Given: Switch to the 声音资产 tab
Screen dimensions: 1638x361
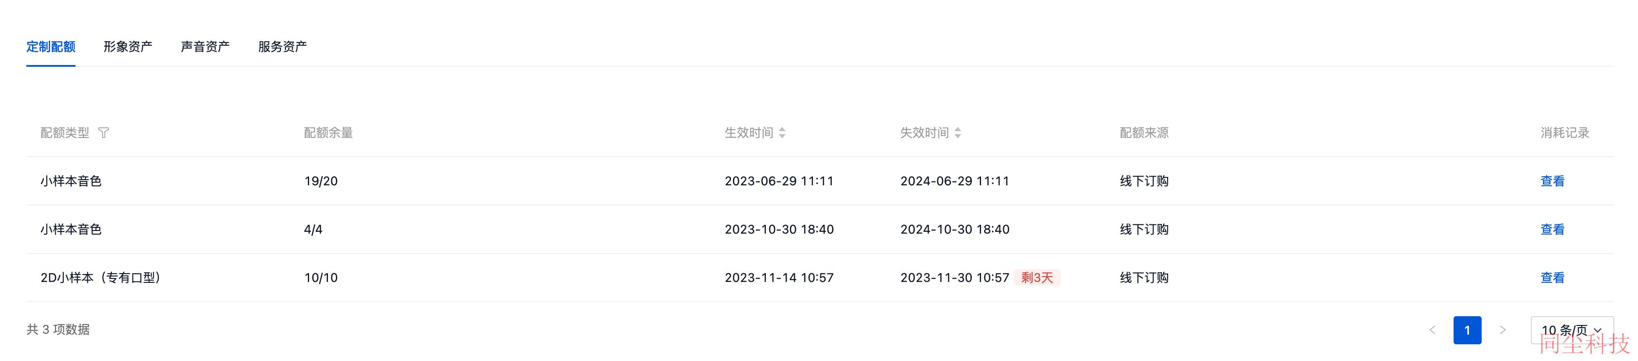Looking at the screenshot, I should 205,47.
